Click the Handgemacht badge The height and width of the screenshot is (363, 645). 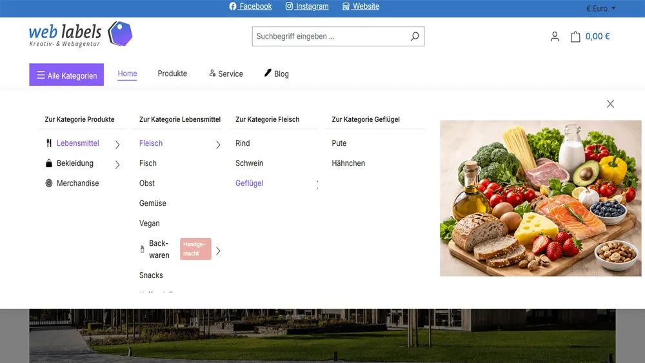click(195, 249)
